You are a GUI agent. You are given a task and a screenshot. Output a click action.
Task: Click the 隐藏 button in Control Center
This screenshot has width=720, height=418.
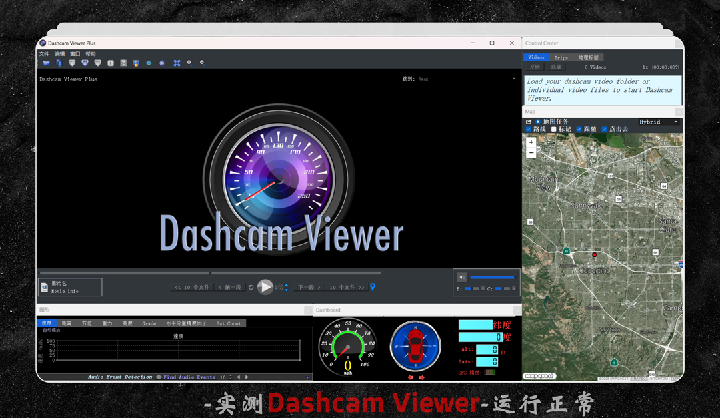click(556, 67)
